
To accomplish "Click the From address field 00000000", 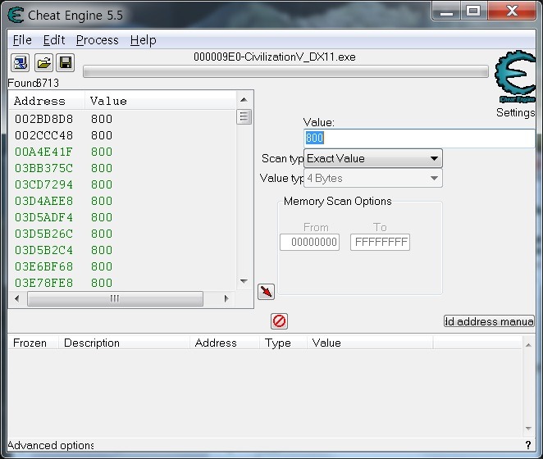I will pyautogui.click(x=309, y=242).
